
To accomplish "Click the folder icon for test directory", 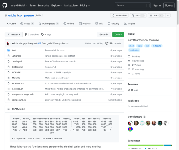I will 8,50.
